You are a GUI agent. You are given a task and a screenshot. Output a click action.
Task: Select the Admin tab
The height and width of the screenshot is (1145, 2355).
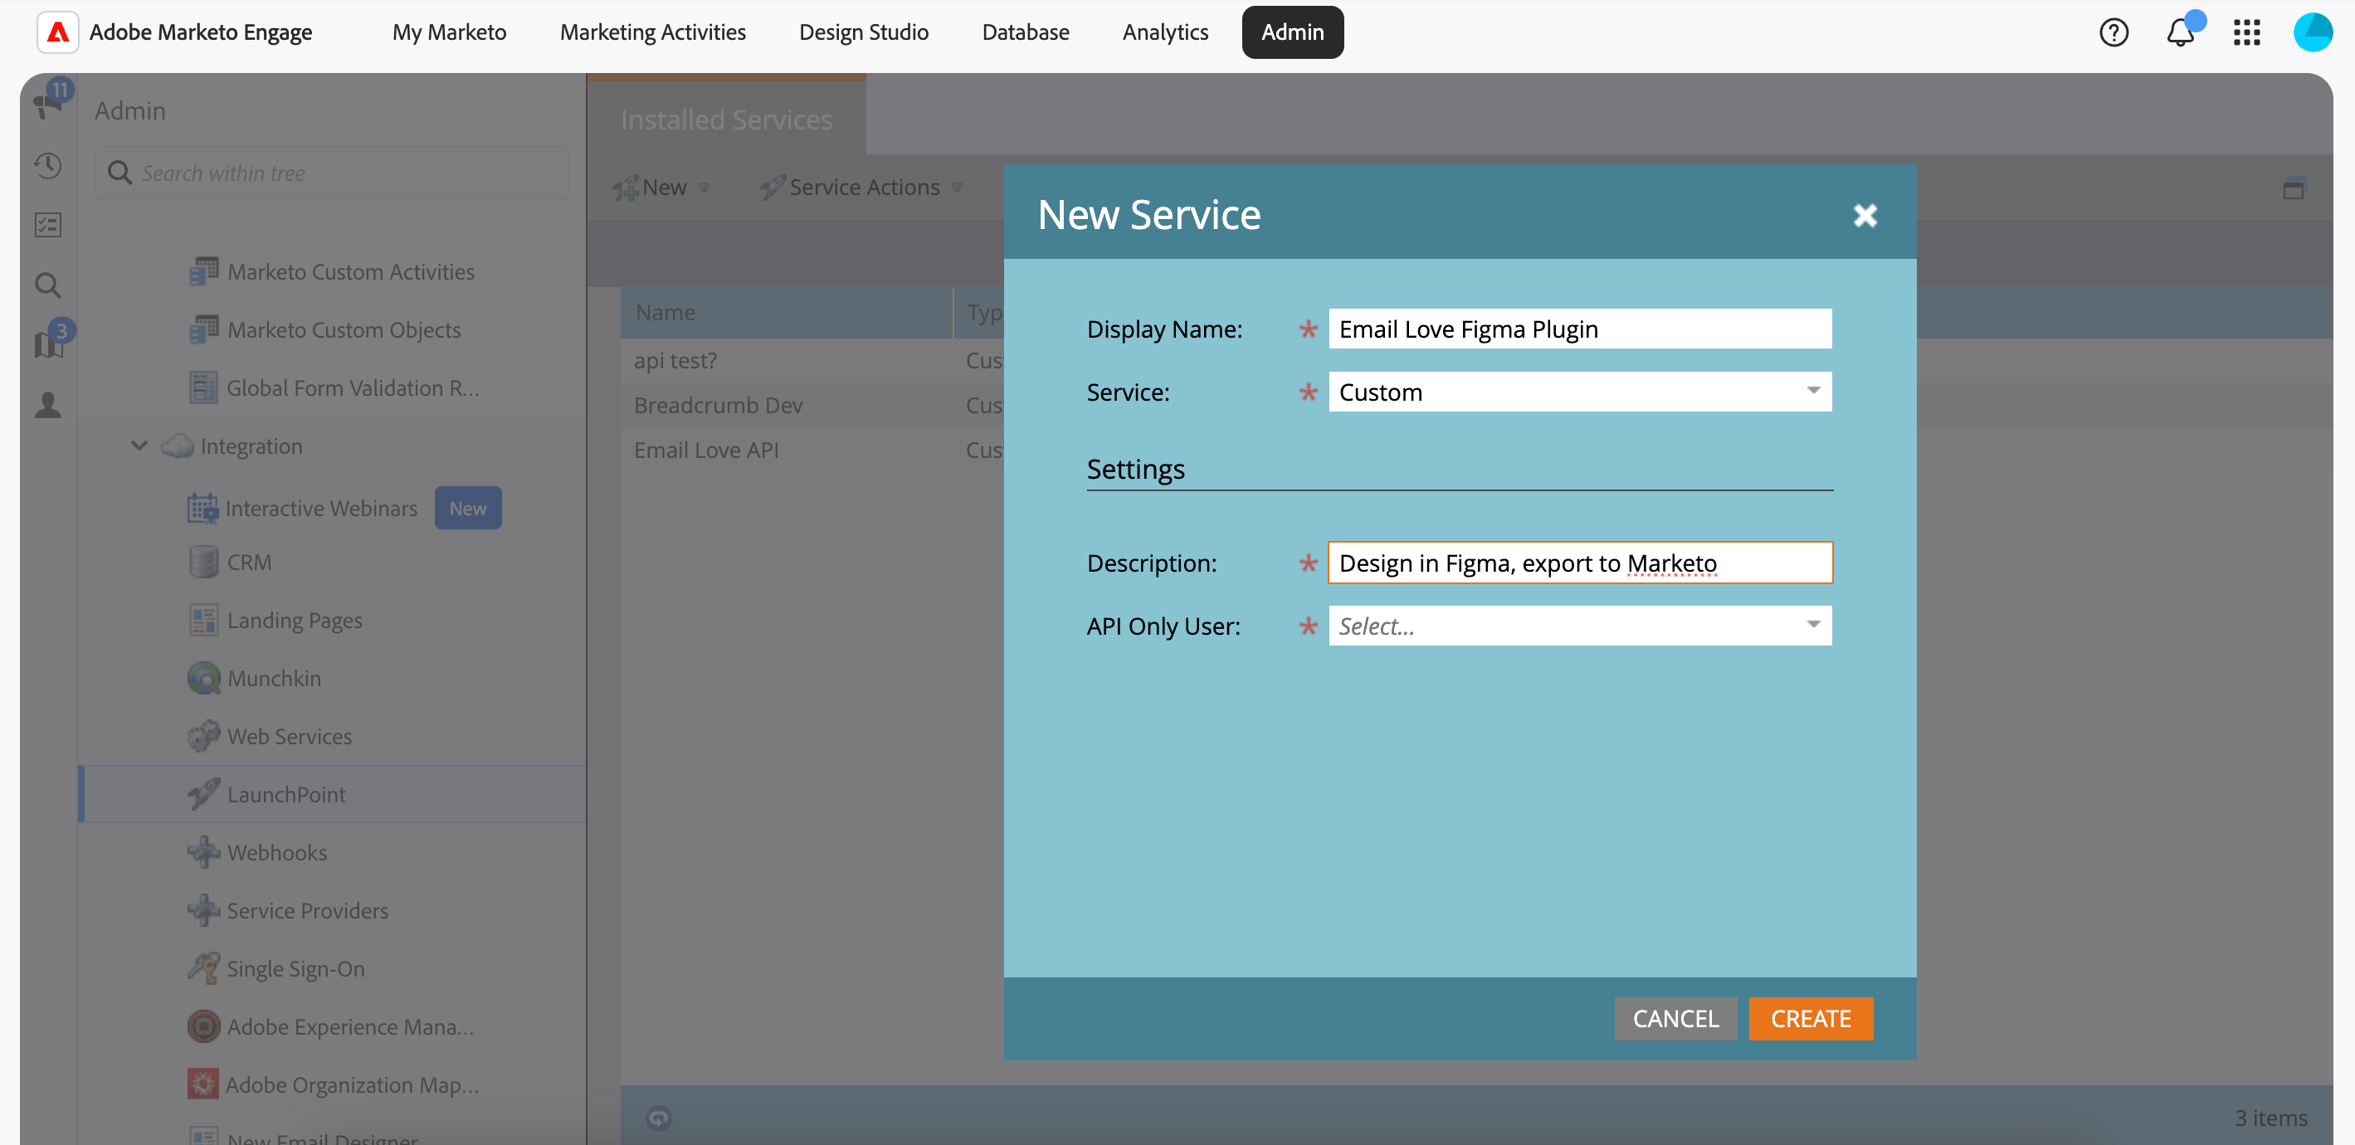coord(1292,33)
